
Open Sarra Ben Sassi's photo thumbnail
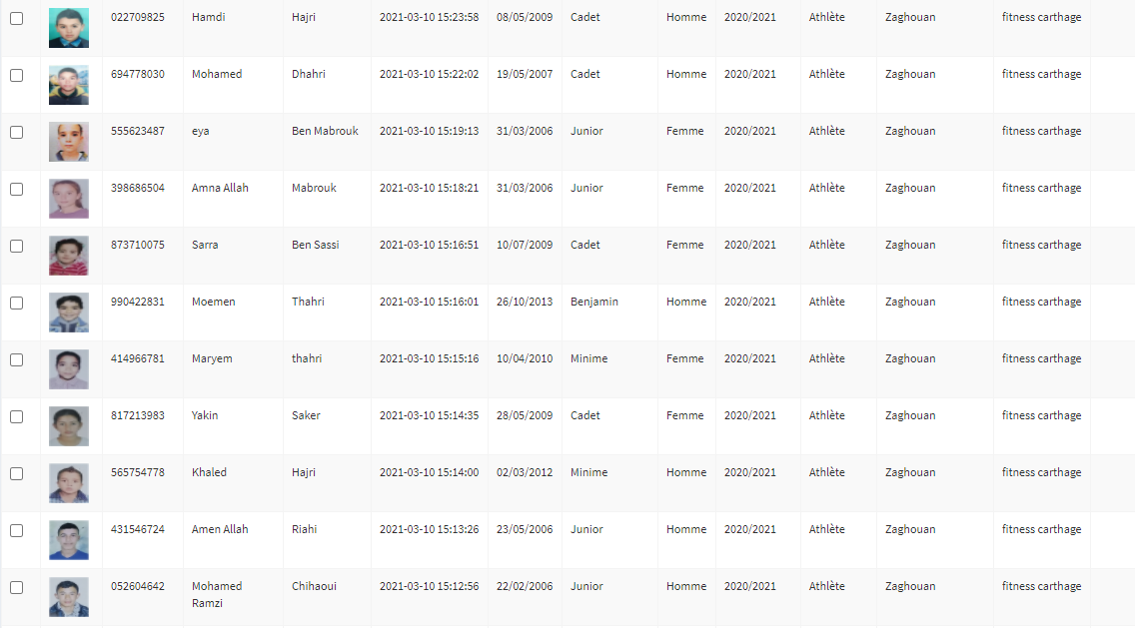coord(69,256)
